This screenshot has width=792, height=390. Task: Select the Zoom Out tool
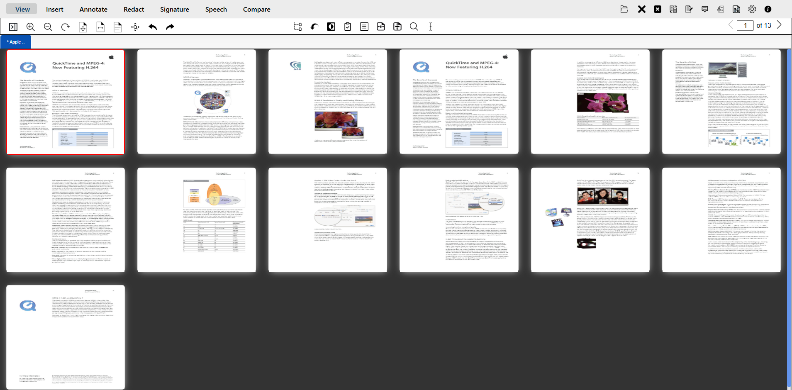(48, 27)
